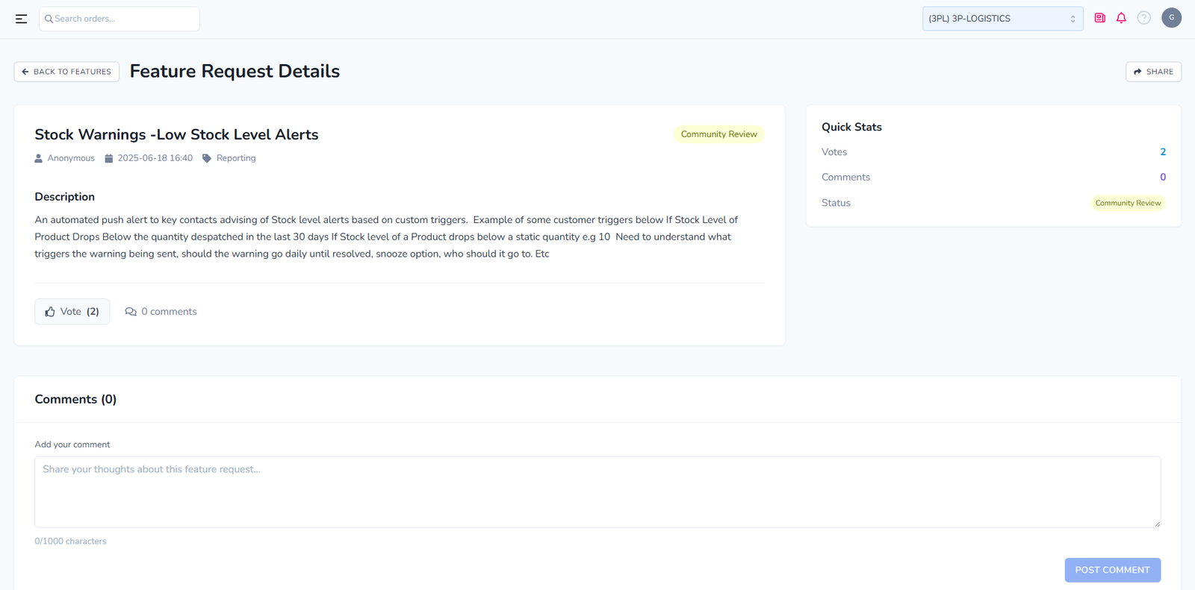Open the user avatar menu

coord(1171,18)
